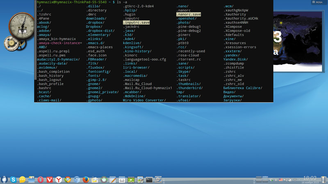Open the folder-with-notes icon beside Firefox
Image resolution: width=328 pixels, height=184 pixels.
tap(95, 180)
